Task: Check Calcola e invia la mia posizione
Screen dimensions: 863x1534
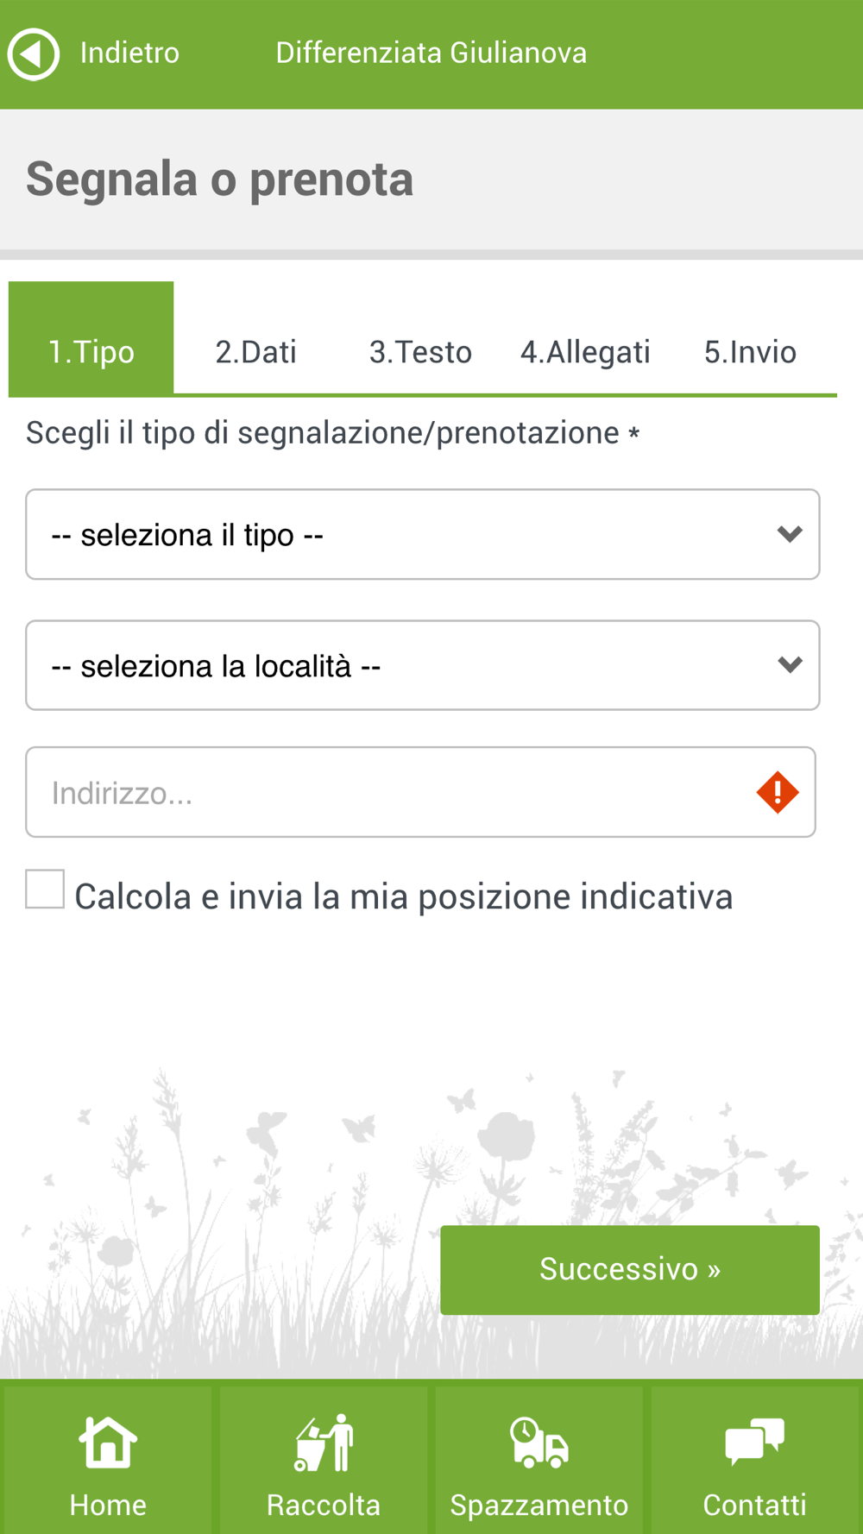Action: 45,890
